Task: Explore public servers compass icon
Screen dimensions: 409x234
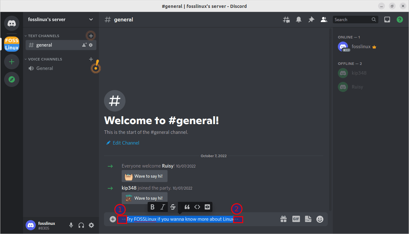Action: pyautogui.click(x=12, y=79)
